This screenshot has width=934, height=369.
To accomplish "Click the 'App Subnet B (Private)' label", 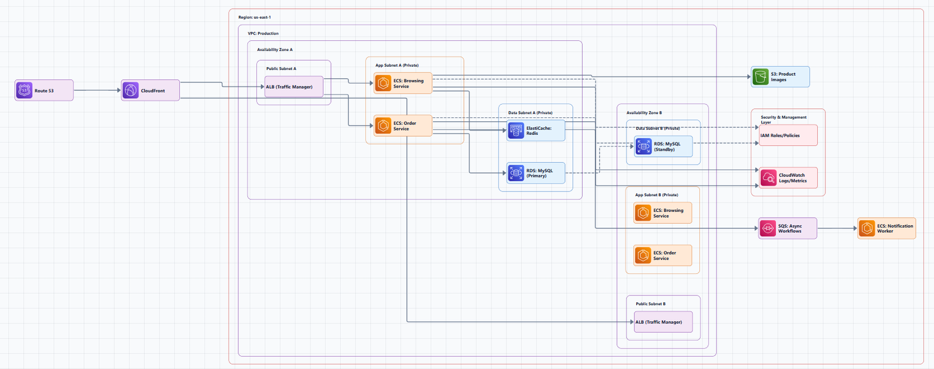I will pos(657,195).
